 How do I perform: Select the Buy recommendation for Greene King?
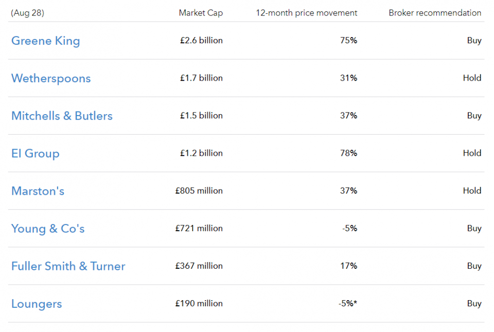pos(474,41)
